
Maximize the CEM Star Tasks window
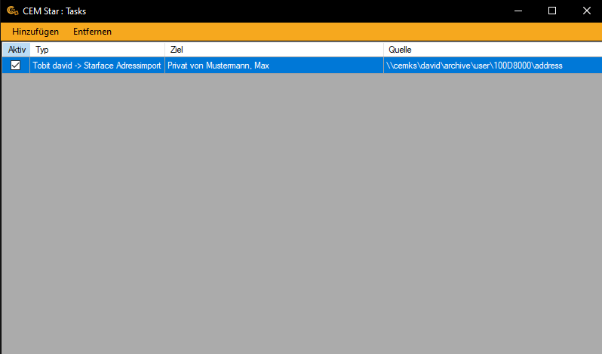point(551,11)
